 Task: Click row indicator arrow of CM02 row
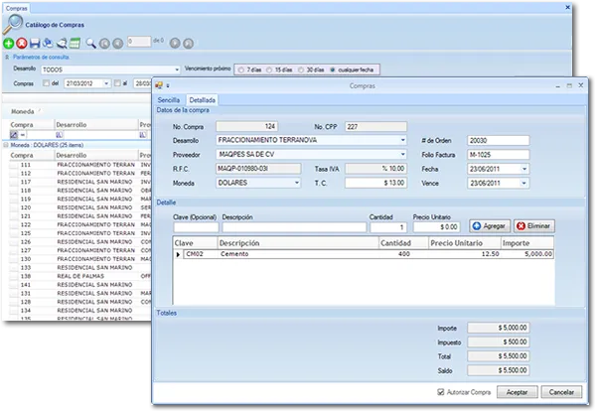tap(178, 254)
